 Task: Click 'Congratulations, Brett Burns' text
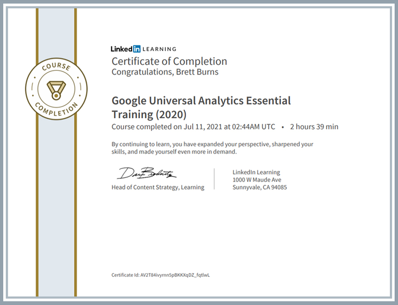[165, 72]
